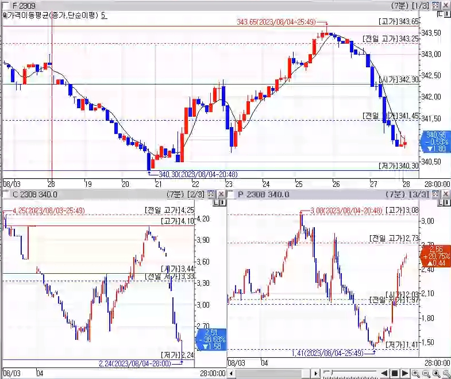Close the P 2308 340.0 chart pane
Screen dimensions: 451x379
(445, 194)
